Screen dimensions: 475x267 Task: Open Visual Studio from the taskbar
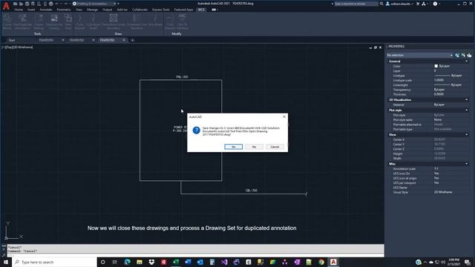[224, 262]
